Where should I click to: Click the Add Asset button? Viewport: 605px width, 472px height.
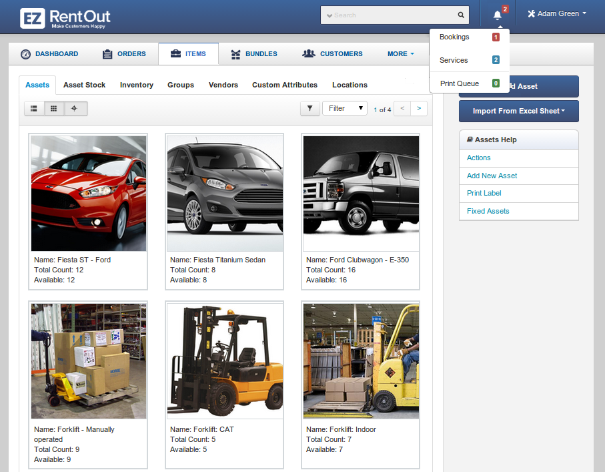[x=544, y=86]
